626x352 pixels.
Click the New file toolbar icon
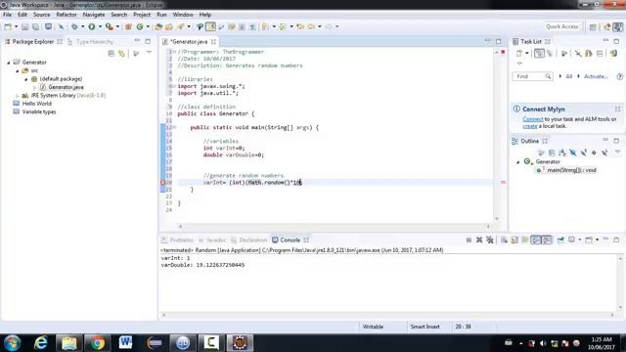coord(8,26)
